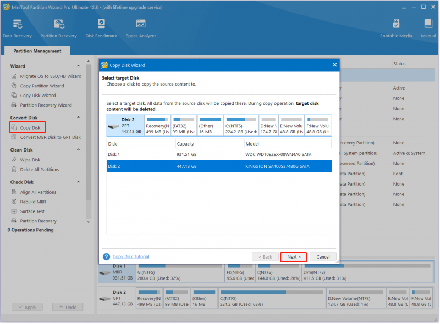Open the Manual icon
Image resolution: width=440 pixels, height=324 pixels.
pos(428,29)
